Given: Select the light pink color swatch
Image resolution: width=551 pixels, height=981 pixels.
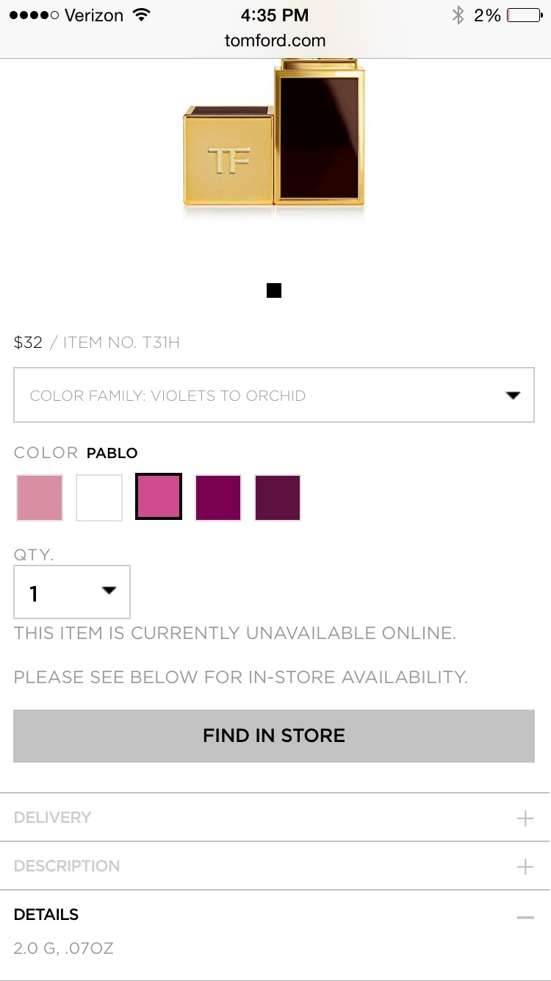Looking at the screenshot, I should point(40,498).
